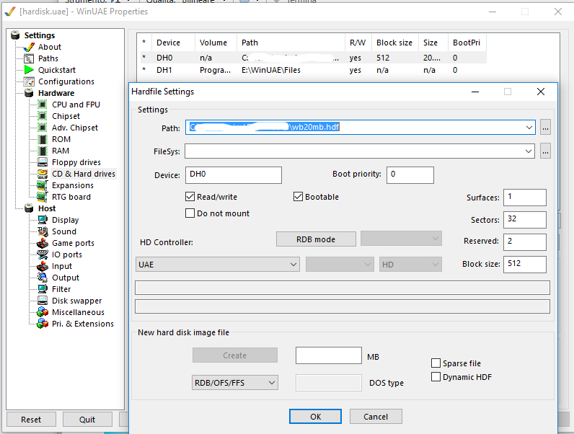Click the Host category icon
574x434 pixels.
pyautogui.click(x=29, y=208)
